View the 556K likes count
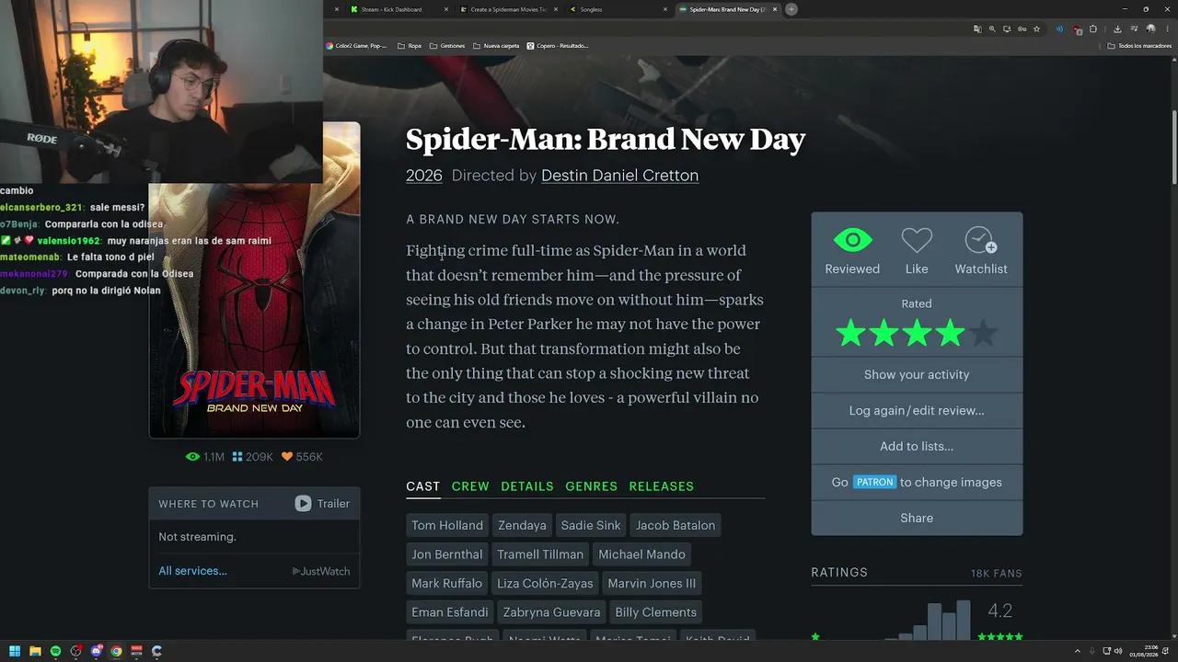 302,457
